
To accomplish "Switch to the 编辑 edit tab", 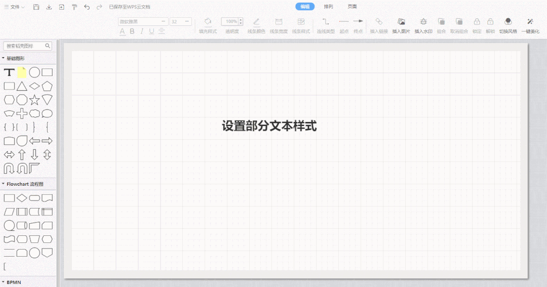I will click(x=305, y=7).
